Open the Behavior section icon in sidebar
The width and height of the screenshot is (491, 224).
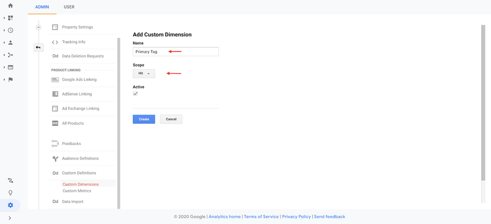click(11, 67)
